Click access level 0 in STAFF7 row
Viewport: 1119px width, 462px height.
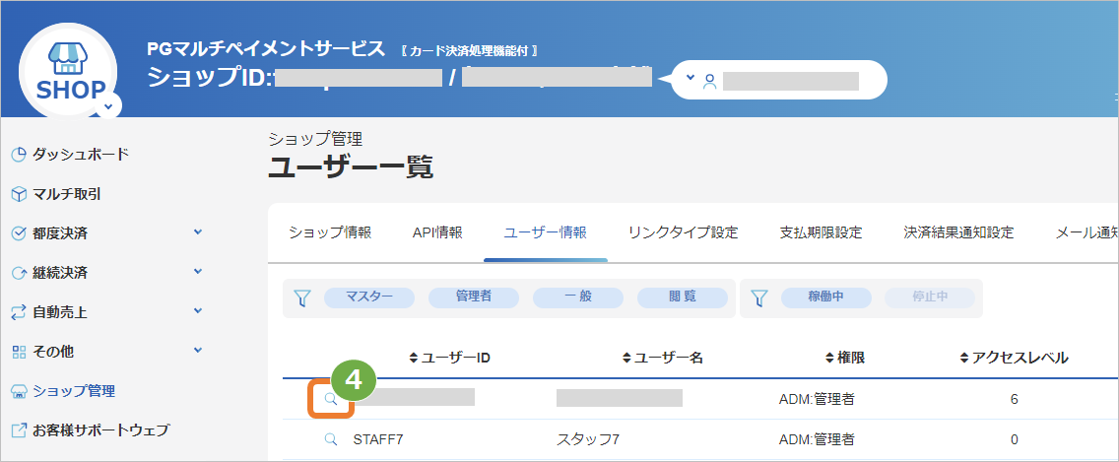(x=1015, y=439)
